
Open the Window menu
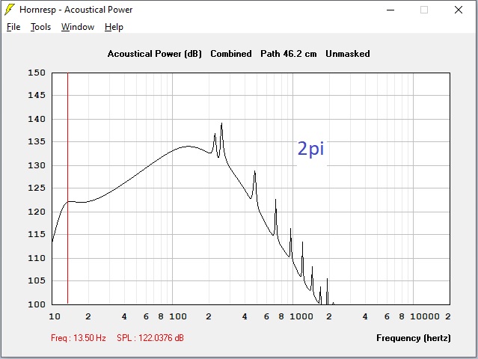click(x=78, y=27)
